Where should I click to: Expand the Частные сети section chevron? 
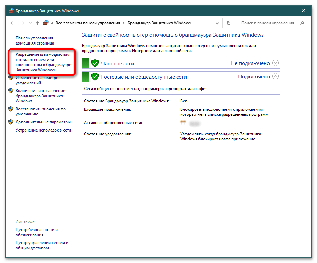[275, 63]
